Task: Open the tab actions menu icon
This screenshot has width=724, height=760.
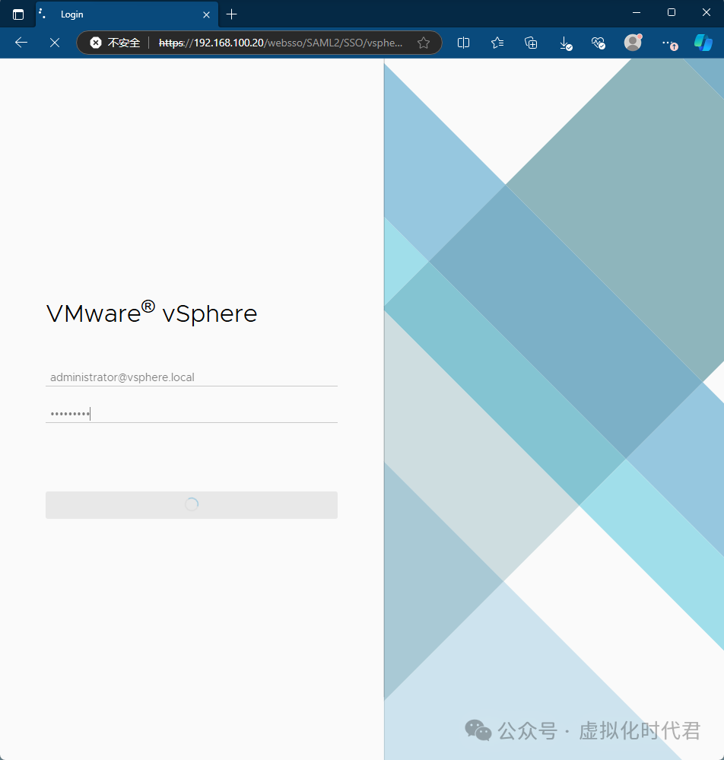Action: [x=18, y=14]
